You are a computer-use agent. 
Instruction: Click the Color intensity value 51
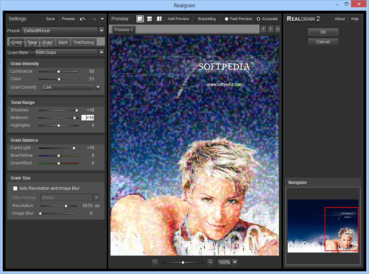[91, 79]
